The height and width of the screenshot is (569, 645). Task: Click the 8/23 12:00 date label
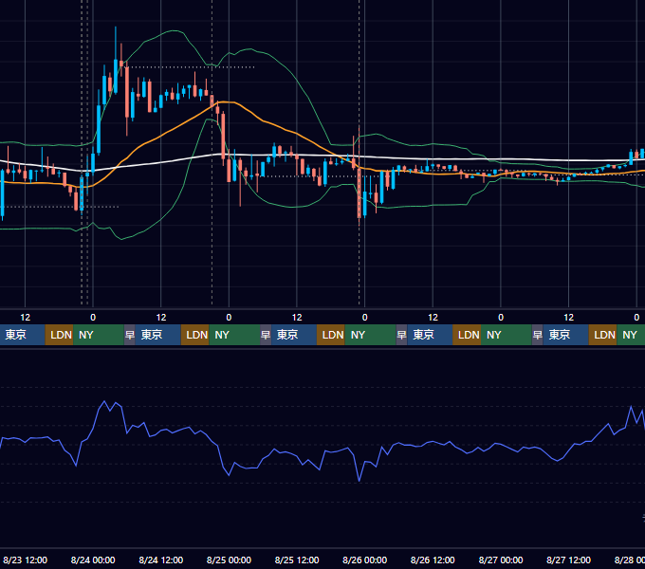tap(25, 560)
